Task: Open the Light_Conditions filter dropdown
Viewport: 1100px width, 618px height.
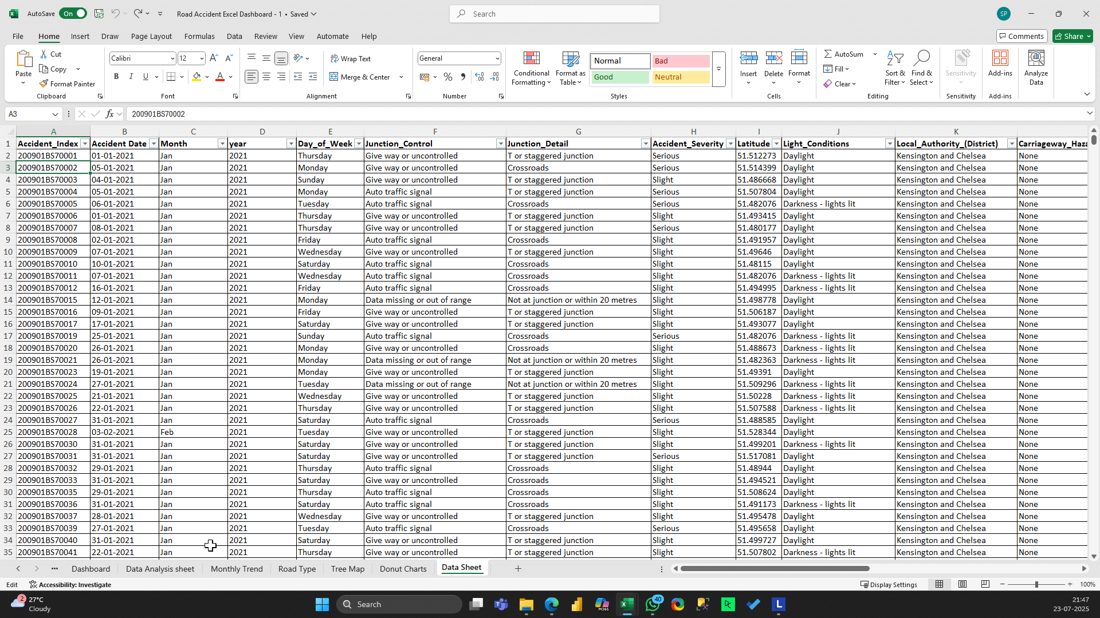Action: [890, 144]
